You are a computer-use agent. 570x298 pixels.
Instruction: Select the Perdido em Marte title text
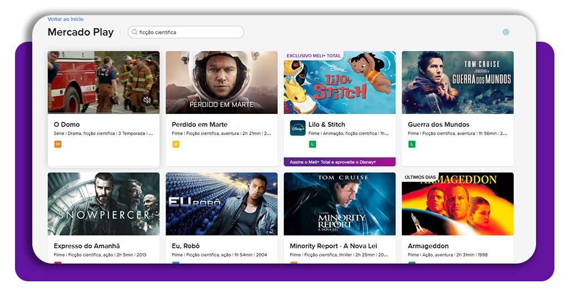(200, 125)
